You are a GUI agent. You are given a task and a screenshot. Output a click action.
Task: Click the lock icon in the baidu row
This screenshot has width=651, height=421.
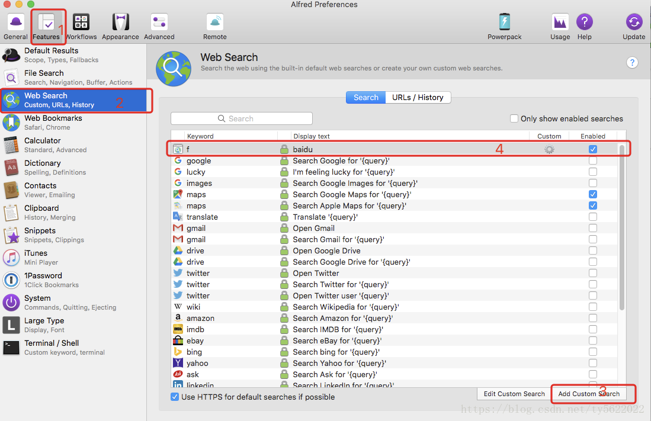(284, 149)
